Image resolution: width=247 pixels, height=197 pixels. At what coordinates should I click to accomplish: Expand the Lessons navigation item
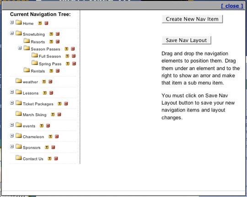(12, 92)
